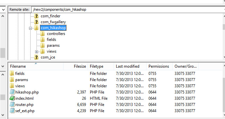Click the 0644 permissions of hikashop.php
The image size is (225, 119).
tap(152, 92)
